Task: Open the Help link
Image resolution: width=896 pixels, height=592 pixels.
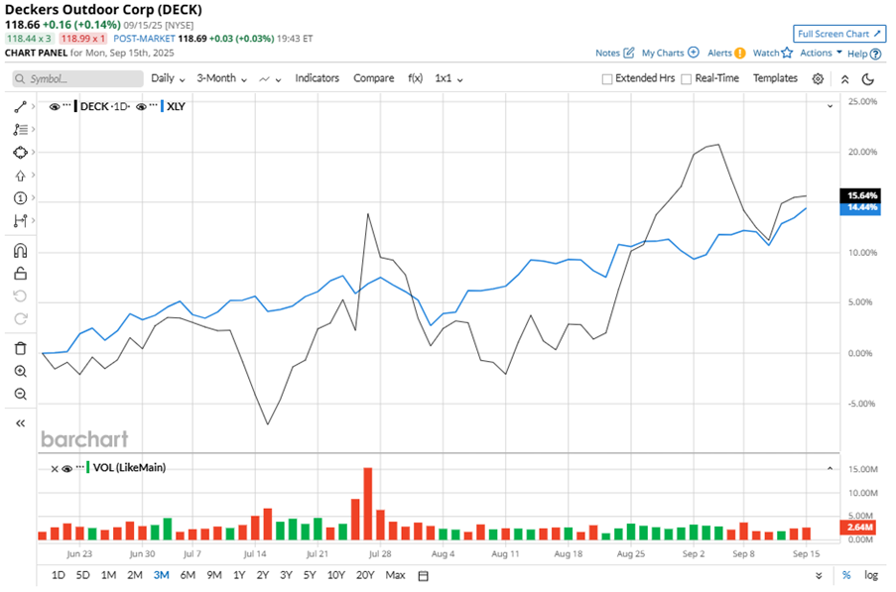Action: point(863,54)
